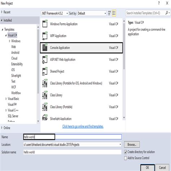Select SQL Server templates node
The image size is (171, 171).
tap(13, 116)
